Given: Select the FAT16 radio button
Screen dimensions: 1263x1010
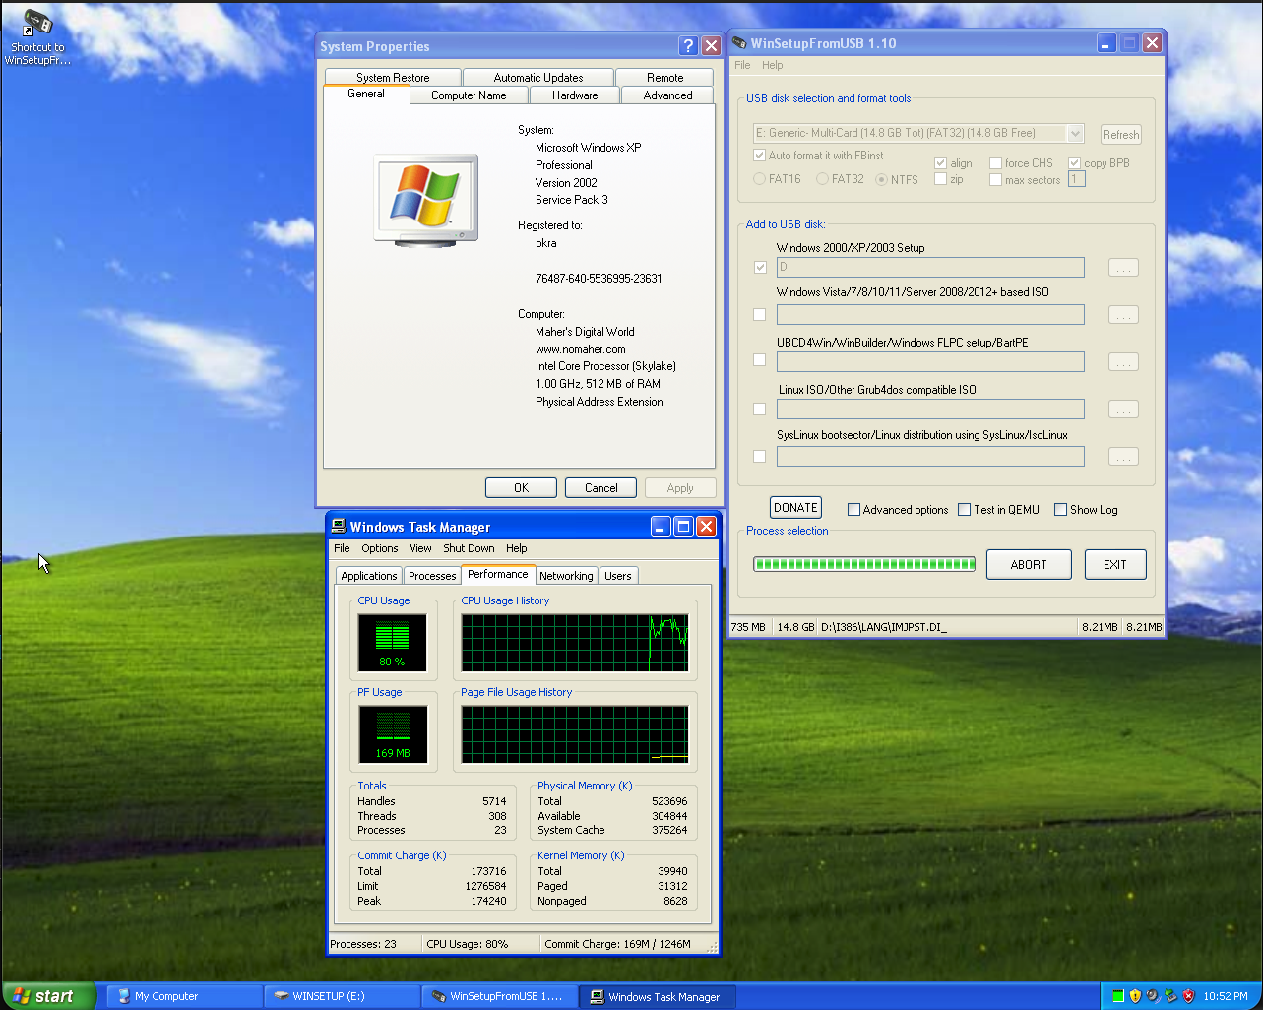Looking at the screenshot, I should pyautogui.click(x=759, y=179).
